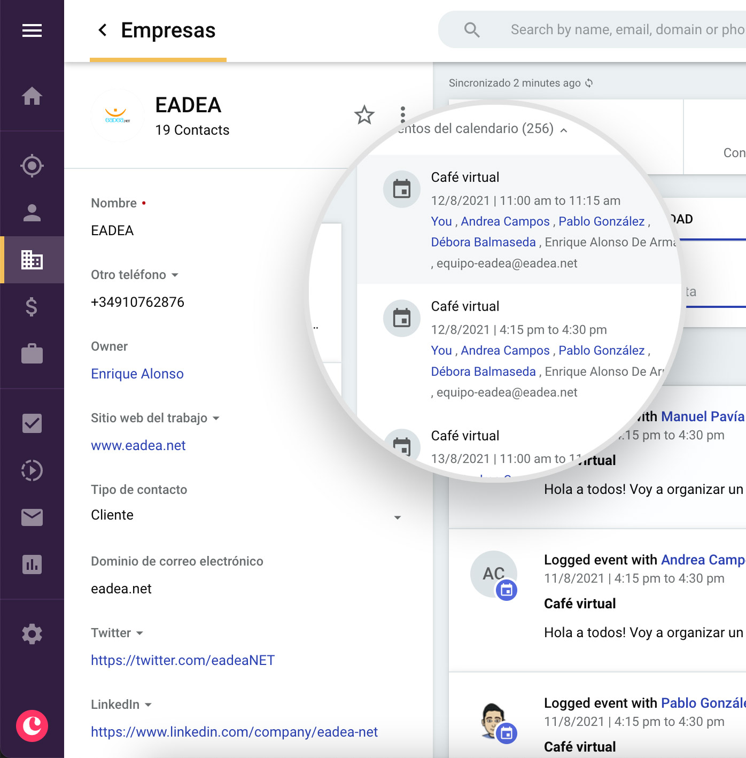This screenshot has width=746, height=758.
Task: Collapse the calendar events section chevron
Action: [564, 130]
